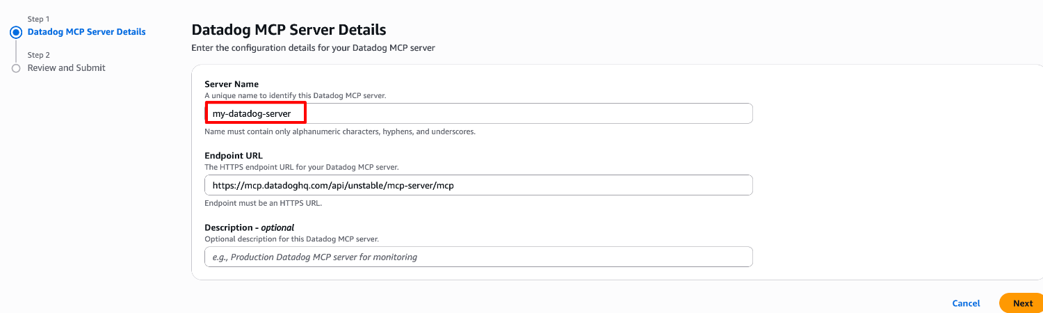1043x313 pixels.
Task: Click the Datadog MCP Server Details page heading
Action: pos(289,30)
